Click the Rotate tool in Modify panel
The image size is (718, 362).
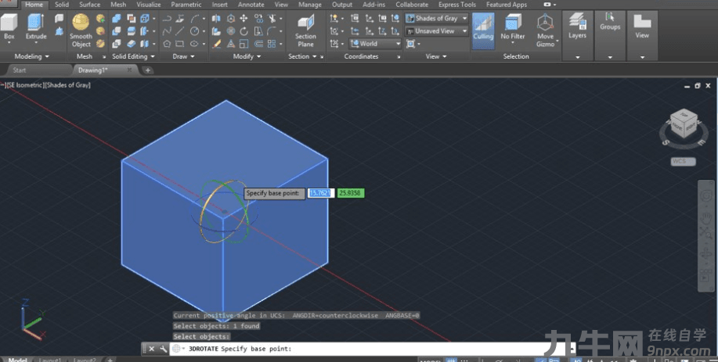(x=244, y=31)
